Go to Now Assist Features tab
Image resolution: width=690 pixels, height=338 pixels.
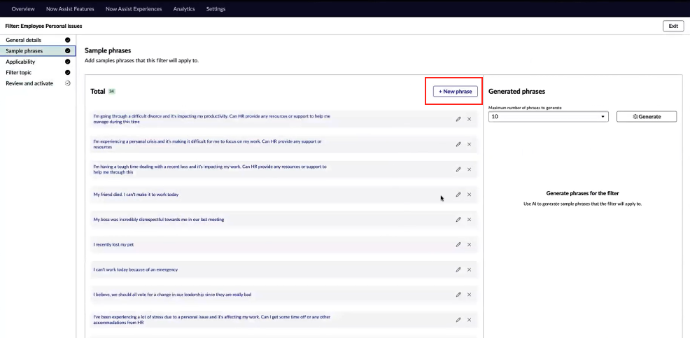coord(70,9)
